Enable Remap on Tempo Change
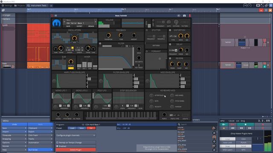The height and width of the screenshot is (153, 273). [x=76, y=143]
